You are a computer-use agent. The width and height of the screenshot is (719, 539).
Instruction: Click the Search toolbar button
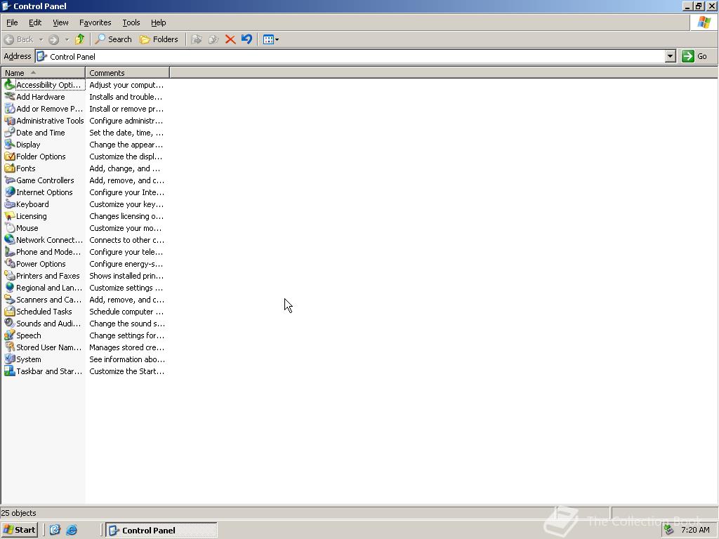113,39
